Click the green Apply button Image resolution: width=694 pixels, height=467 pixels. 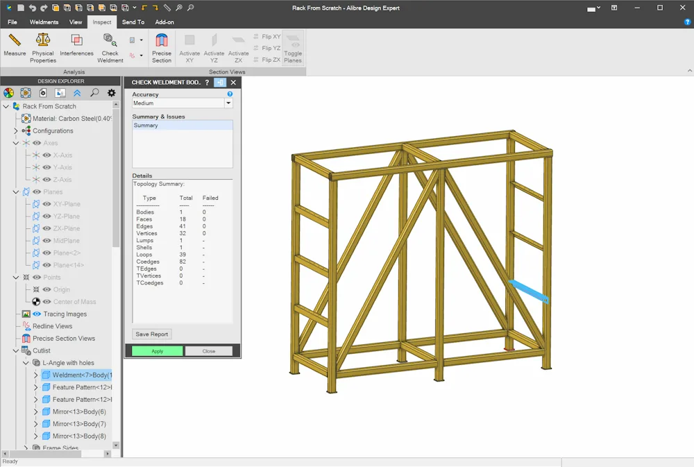point(157,351)
